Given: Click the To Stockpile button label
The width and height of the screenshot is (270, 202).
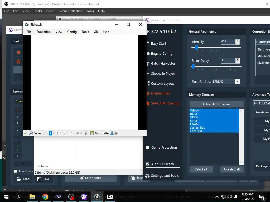Looking at the screenshot, I should coord(93,178).
